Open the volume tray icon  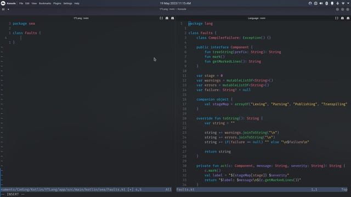[321, 3]
